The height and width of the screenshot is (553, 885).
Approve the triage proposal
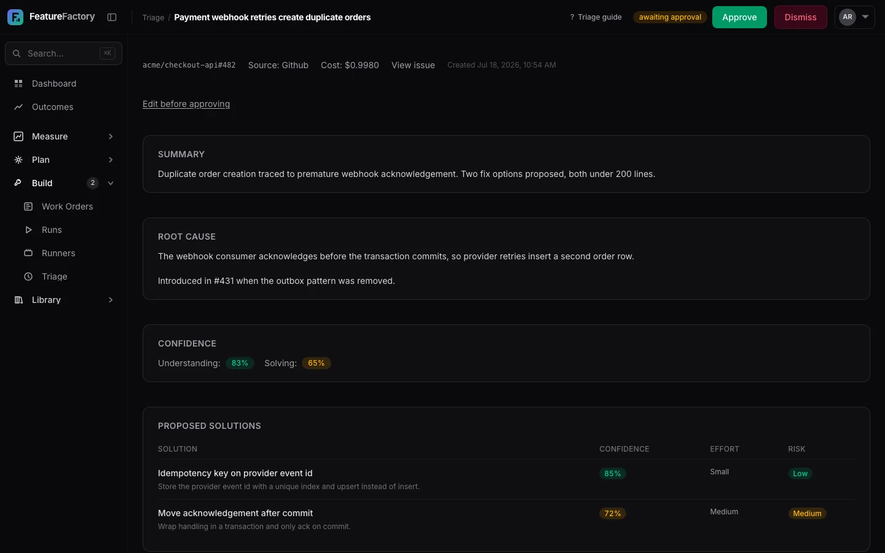[x=739, y=17]
